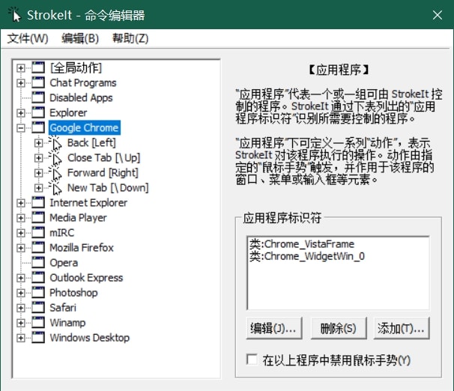Toggle the 在以上程序中禁用鼠标手势 checkbox
Viewport: 454px width, 391px height.
(252, 360)
